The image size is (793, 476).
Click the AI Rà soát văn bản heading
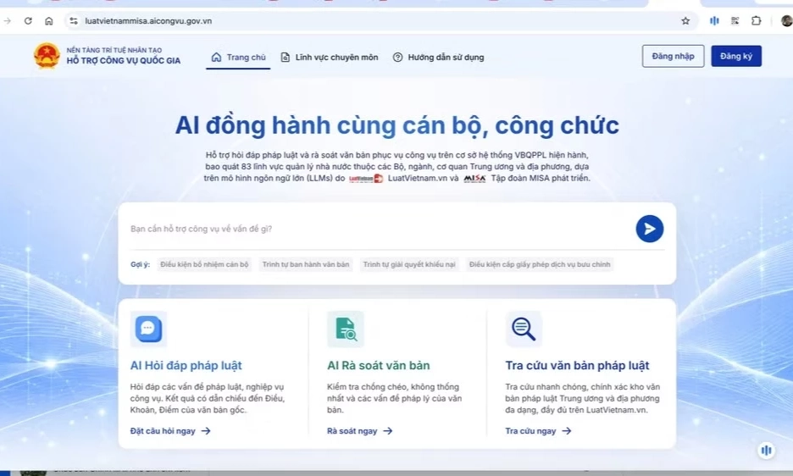tap(379, 365)
